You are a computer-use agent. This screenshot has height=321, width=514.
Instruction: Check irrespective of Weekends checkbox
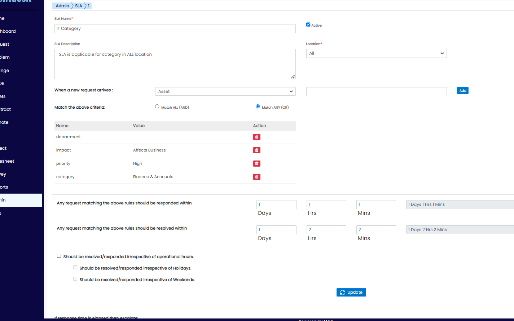coord(75,279)
